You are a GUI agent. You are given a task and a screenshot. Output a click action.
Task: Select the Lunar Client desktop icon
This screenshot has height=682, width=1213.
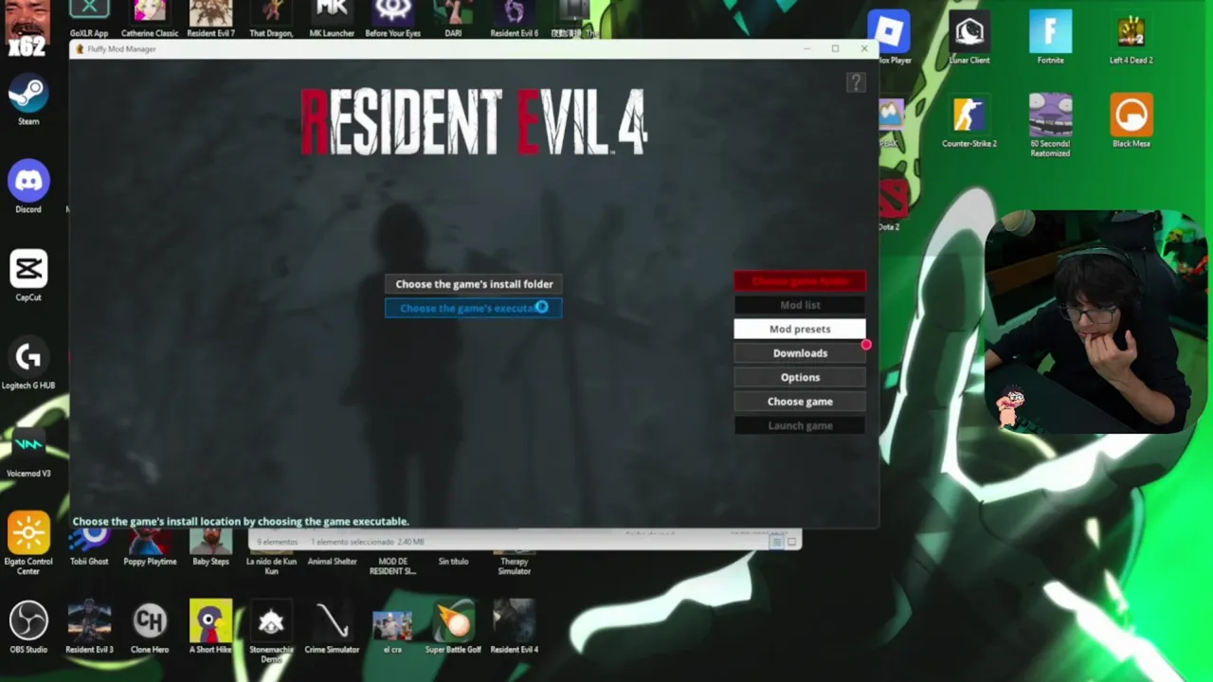tap(969, 39)
